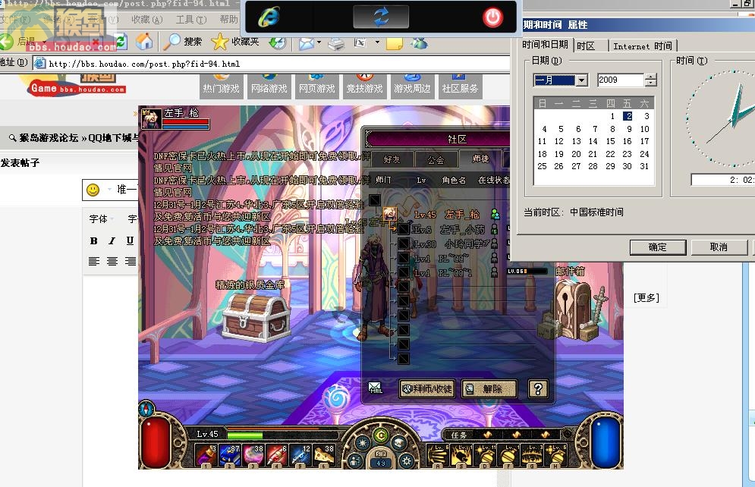This screenshot has width=755, height=487.
Task: Open the IE Home page icon
Action: point(143,42)
